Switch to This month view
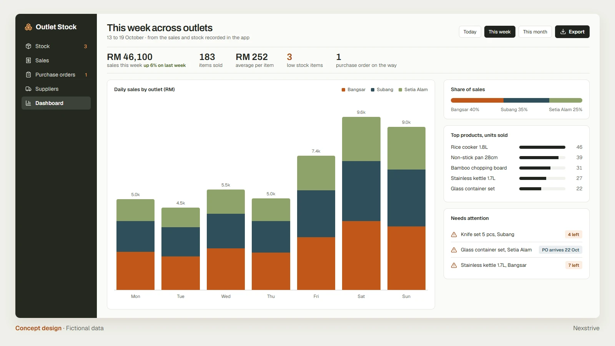Image resolution: width=615 pixels, height=346 pixels. click(535, 32)
